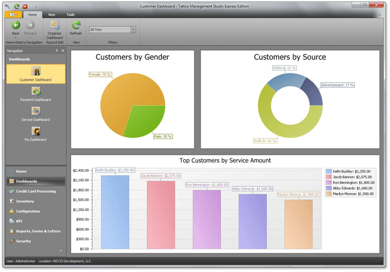Image resolution: width=390 pixels, height=272 pixels.
Task: Click the red quick access toolbar icon
Action: tap(25, 5)
